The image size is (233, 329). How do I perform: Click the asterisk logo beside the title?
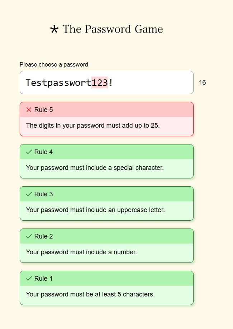(x=54, y=30)
